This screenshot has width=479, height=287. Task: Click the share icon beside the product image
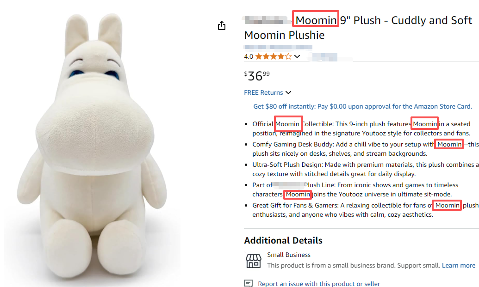pos(222,25)
